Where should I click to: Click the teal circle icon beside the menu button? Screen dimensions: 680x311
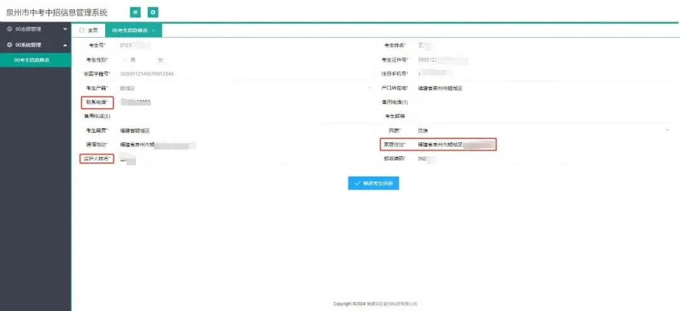point(152,13)
